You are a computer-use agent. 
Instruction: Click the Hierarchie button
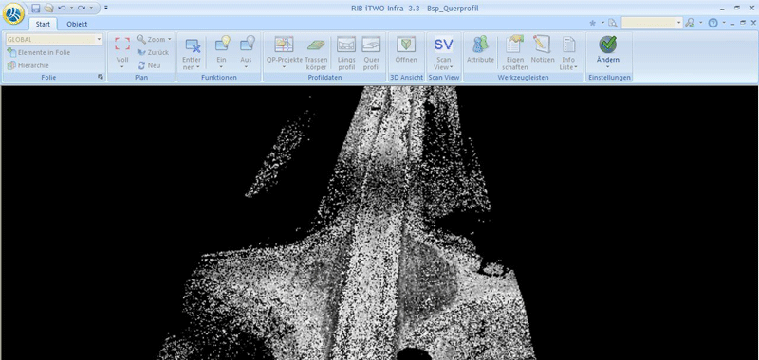click(x=28, y=65)
